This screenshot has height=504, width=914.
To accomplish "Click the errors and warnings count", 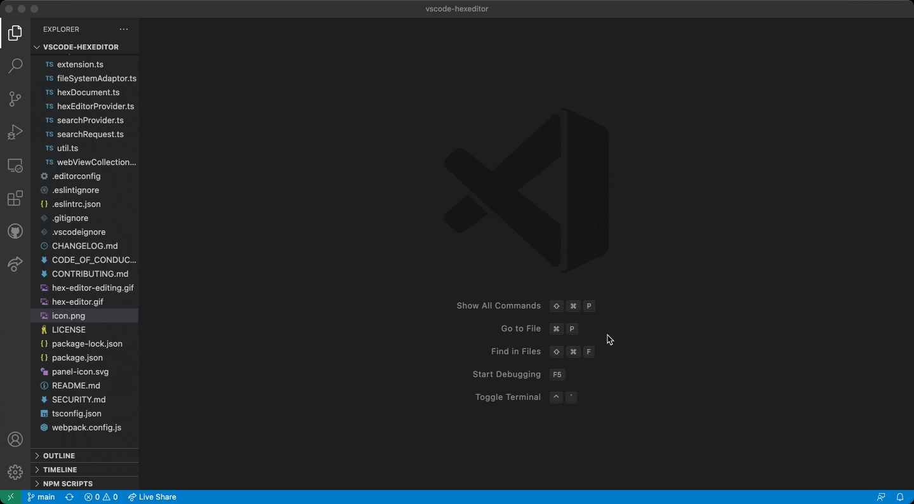I will (x=101, y=497).
